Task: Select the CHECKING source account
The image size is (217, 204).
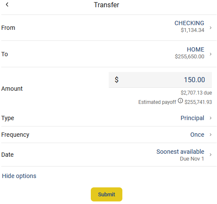Action: click(189, 23)
